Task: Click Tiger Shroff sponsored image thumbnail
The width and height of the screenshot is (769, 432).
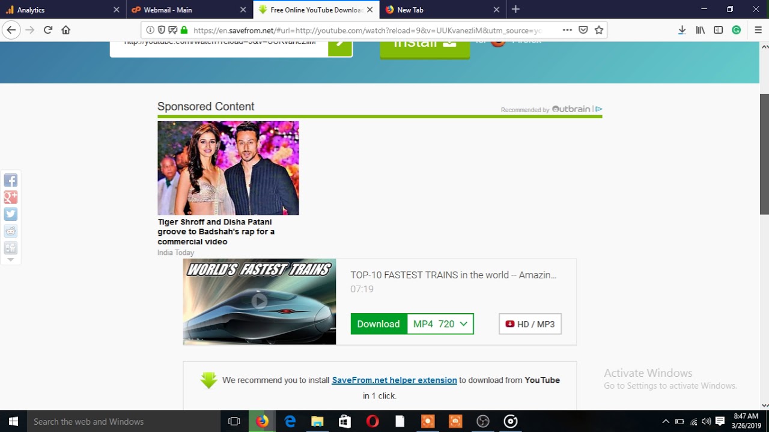Action: 228,168
